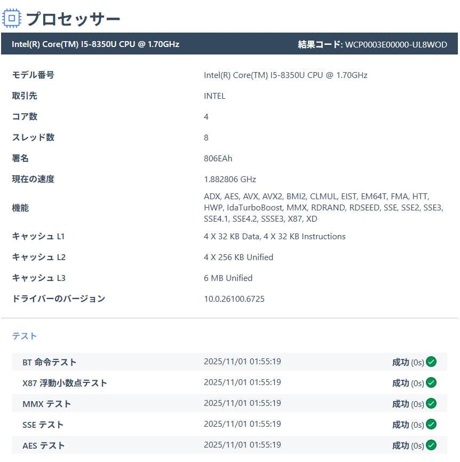Click the processor chip icon
This screenshot has height=462, width=460.
point(12,18)
